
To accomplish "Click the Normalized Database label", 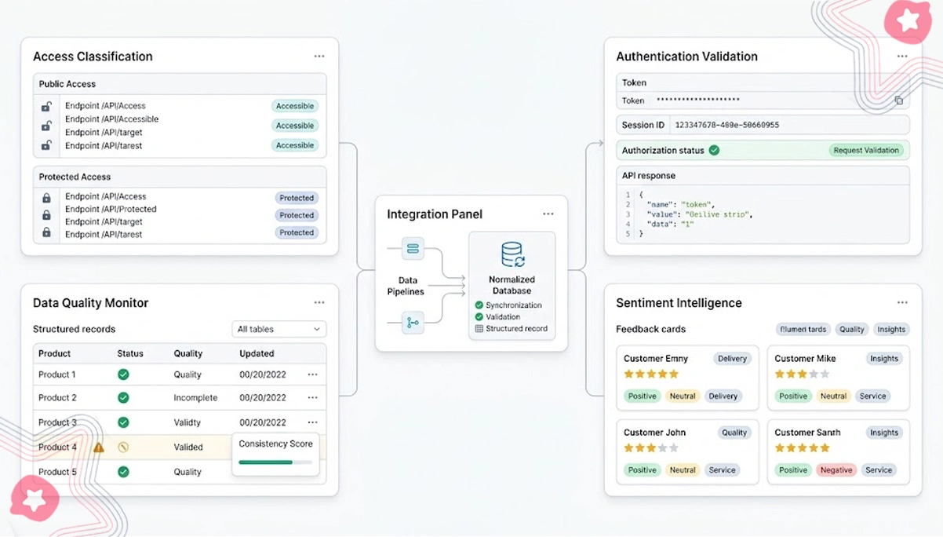I will (512, 285).
